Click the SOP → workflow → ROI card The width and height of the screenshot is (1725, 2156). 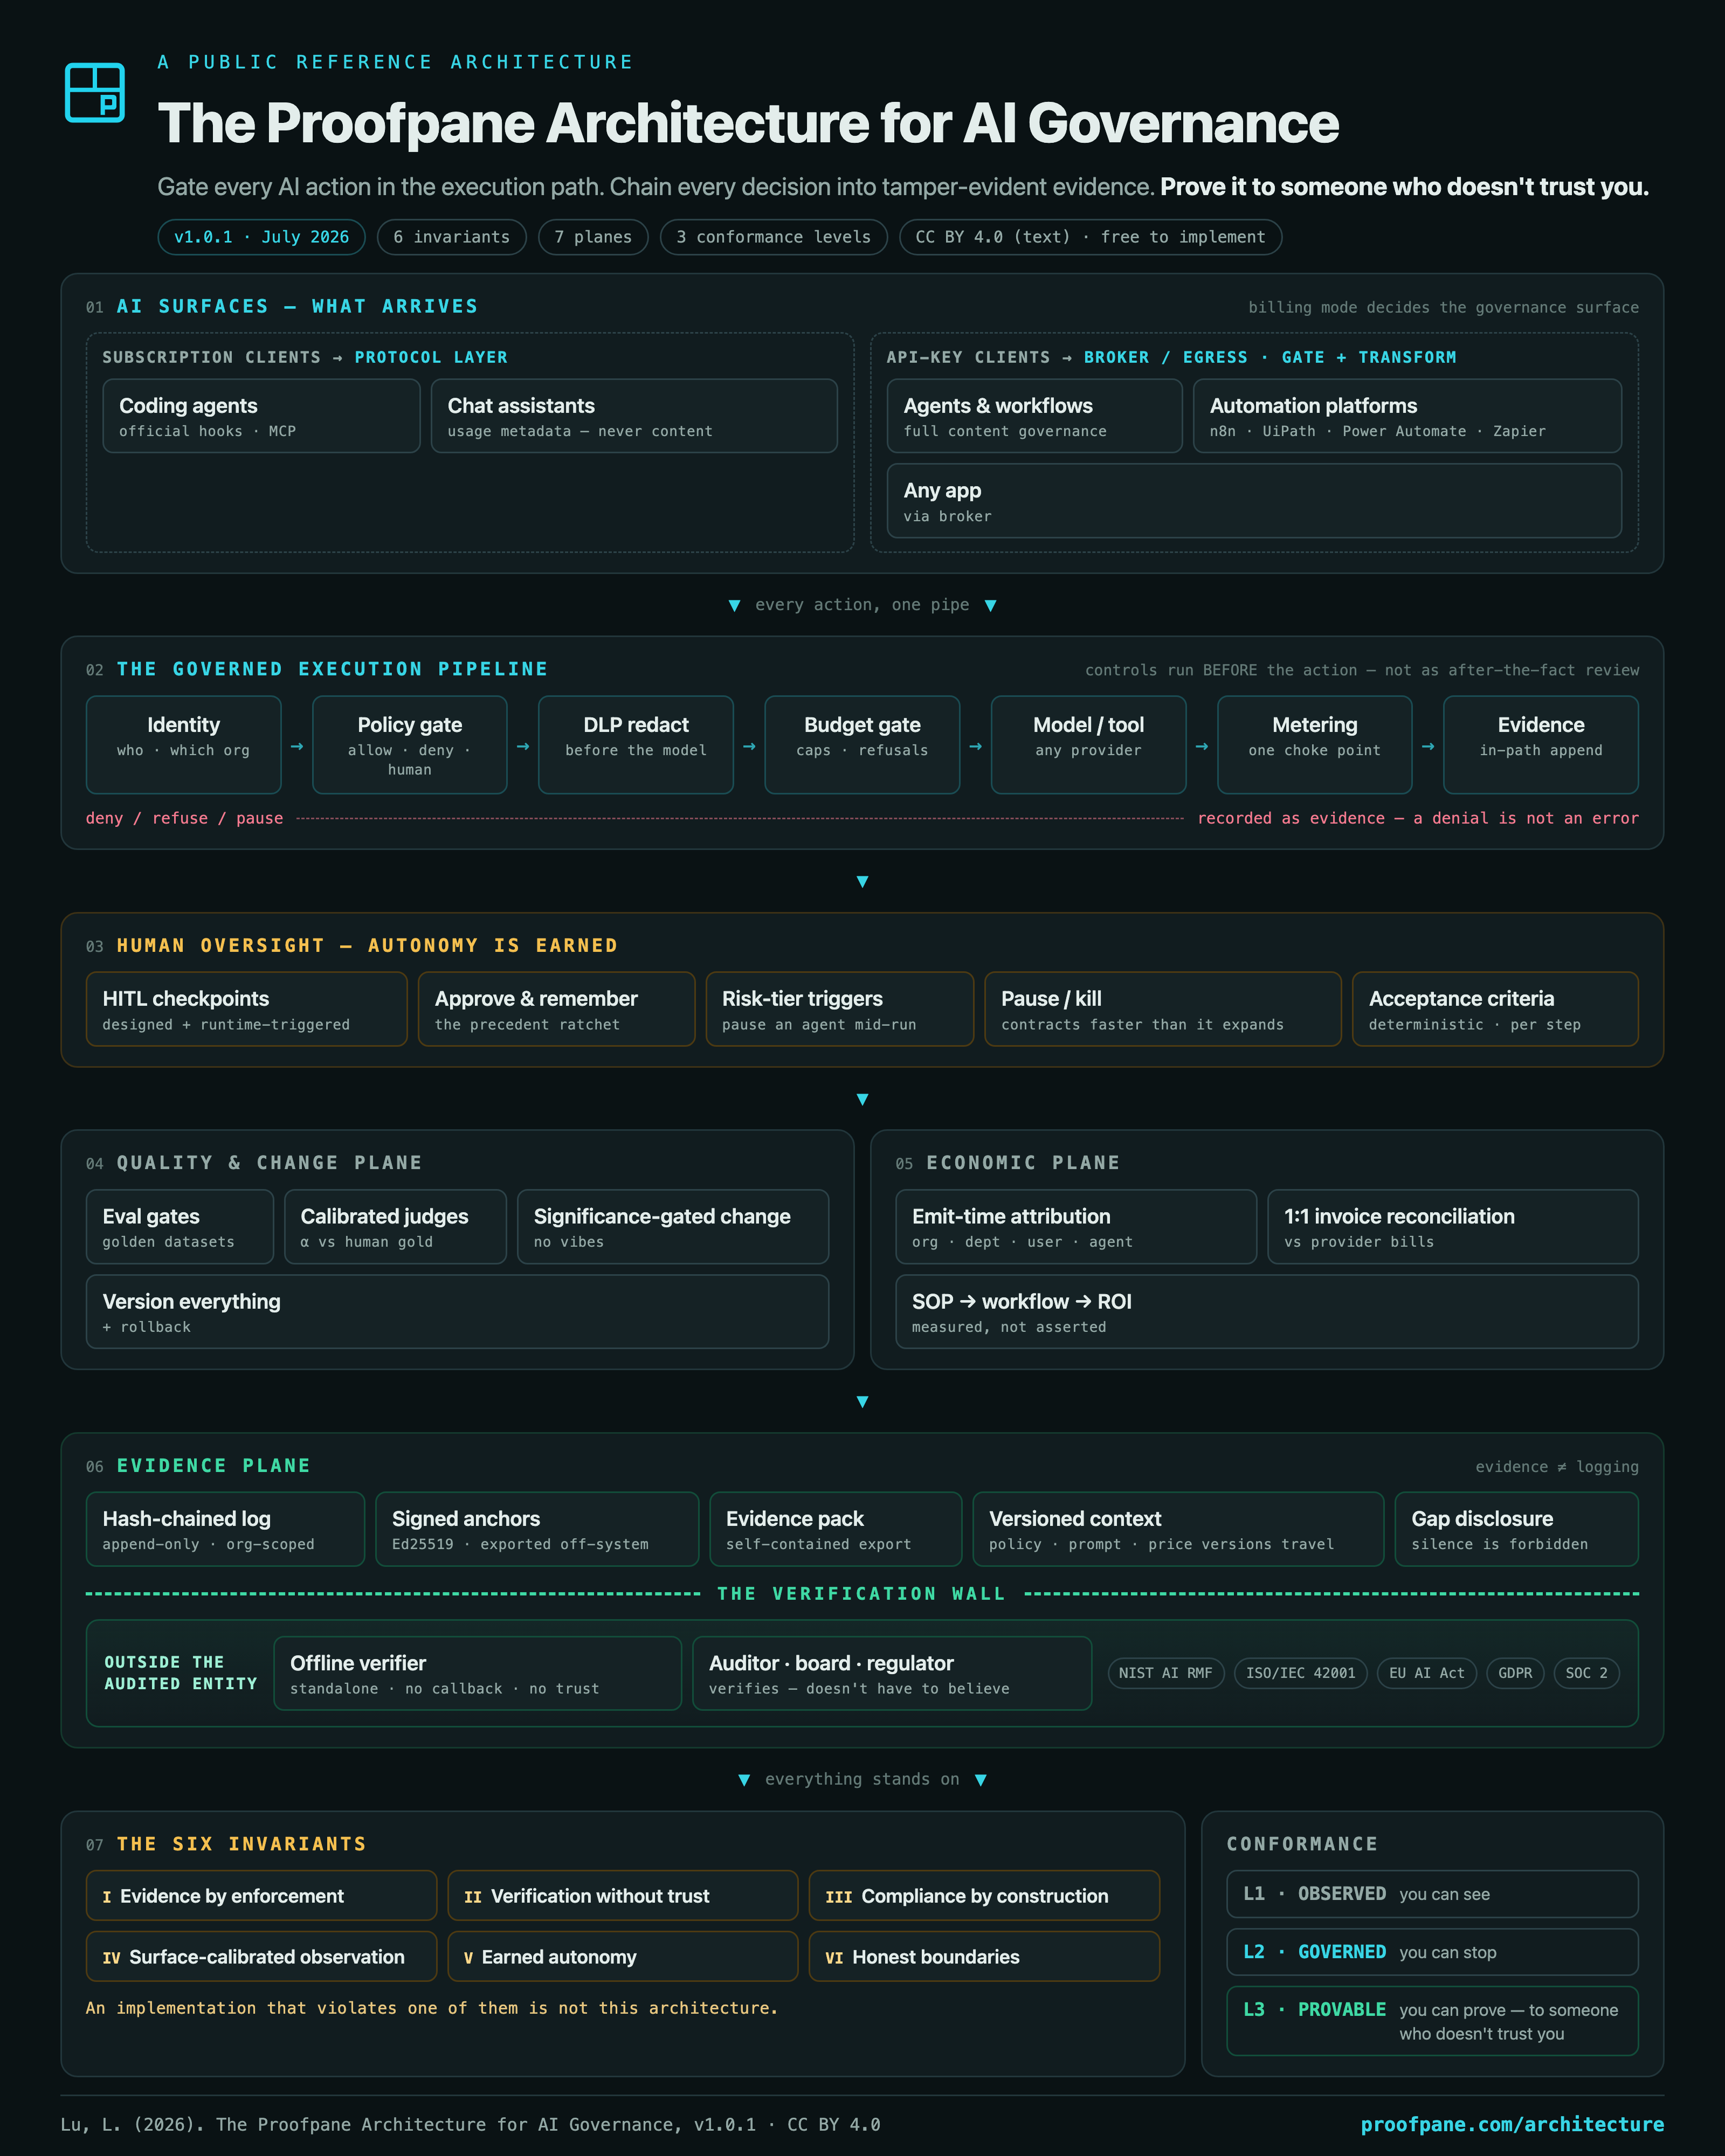pos(1267,1312)
